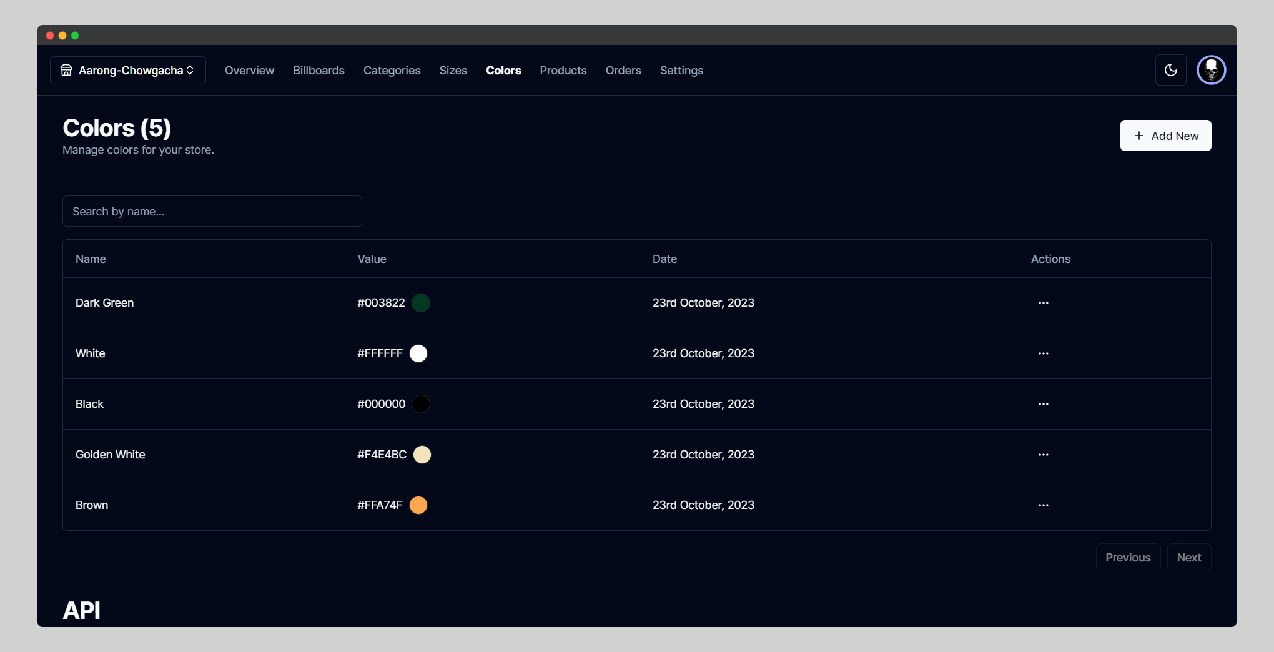
Task: Open the user profile avatar
Action: click(1212, 70)
